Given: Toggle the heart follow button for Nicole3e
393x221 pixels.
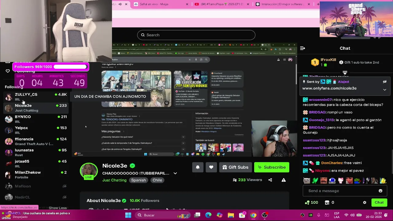Looking at the screenshot, I should [211, 167].
